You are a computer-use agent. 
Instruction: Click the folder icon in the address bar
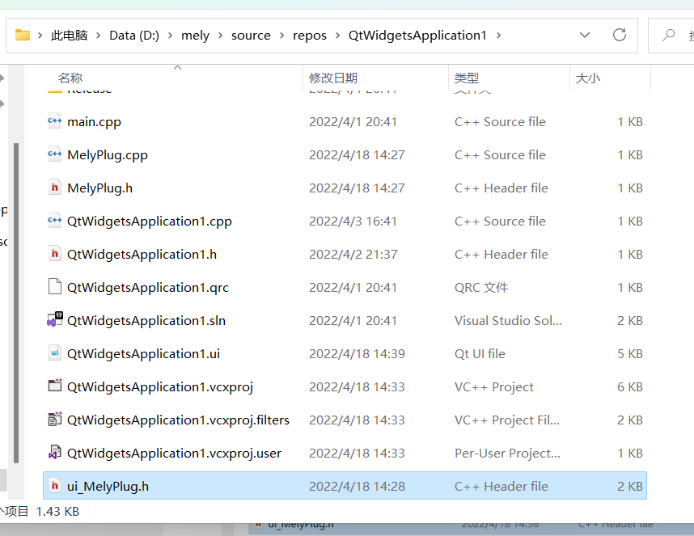23,35
